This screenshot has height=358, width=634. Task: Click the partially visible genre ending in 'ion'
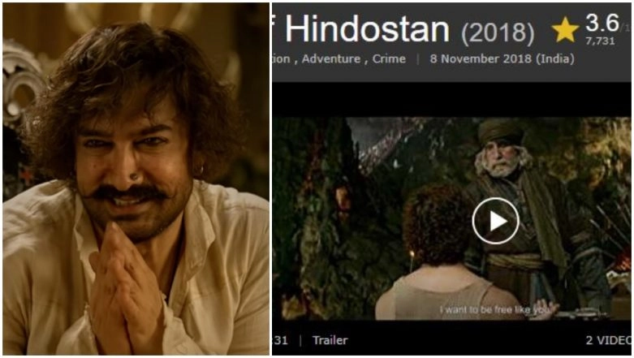[281, 58]
